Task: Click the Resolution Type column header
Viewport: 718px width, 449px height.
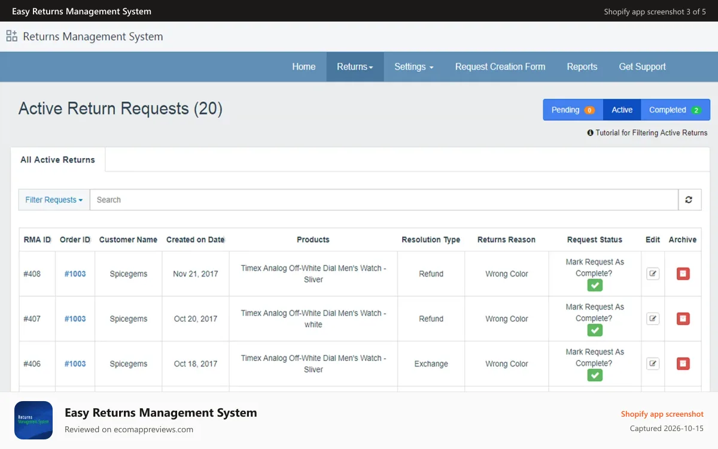Action: (431, 239)
